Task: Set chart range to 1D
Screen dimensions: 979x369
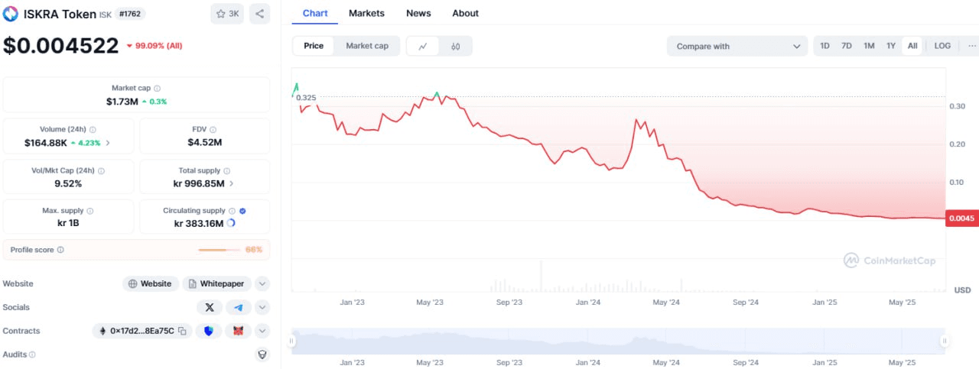Action: click(x=825, y=46)
